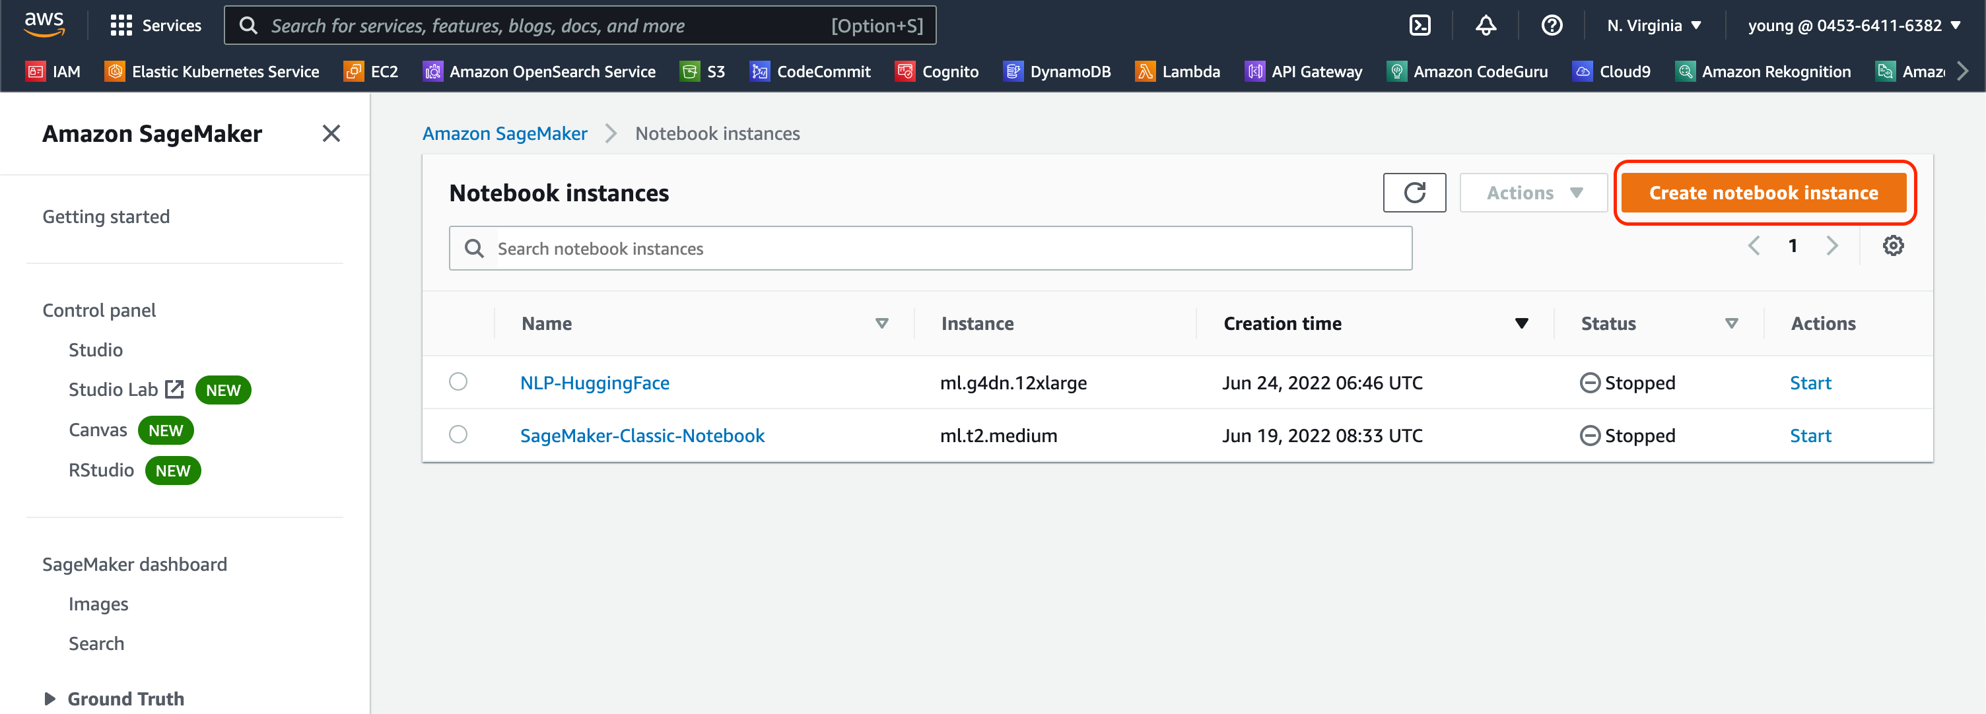Image resolution: width=1986 pixels, height=714 pixels.
Task: Open the AWS home logo
Action: click(x=44, y=24)
